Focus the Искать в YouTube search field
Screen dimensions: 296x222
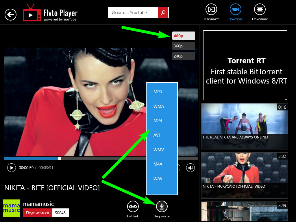[x=133, y=12]
